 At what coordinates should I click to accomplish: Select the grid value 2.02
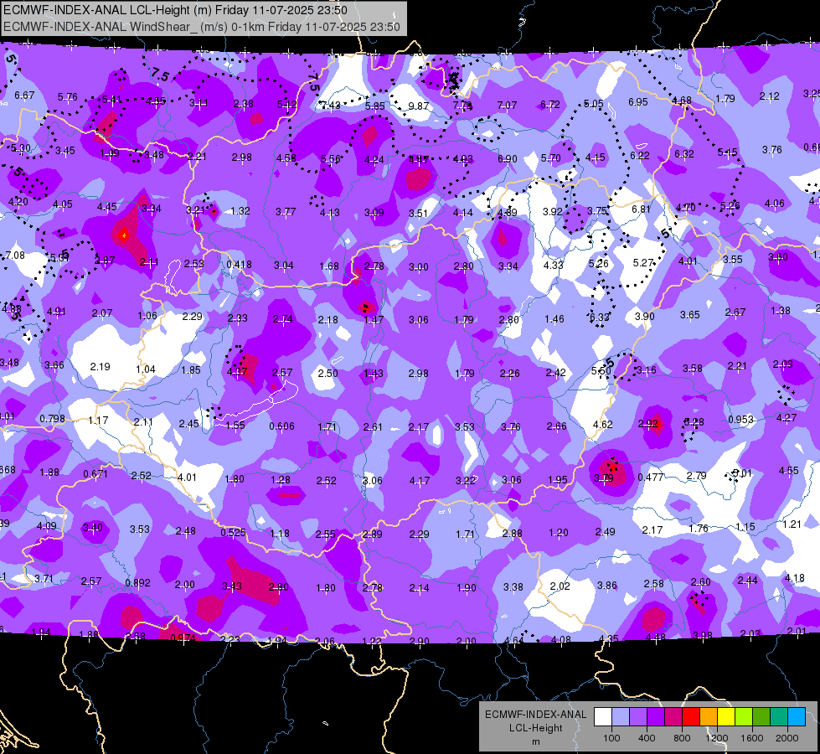pyautogui.click(x=560, y=586)
